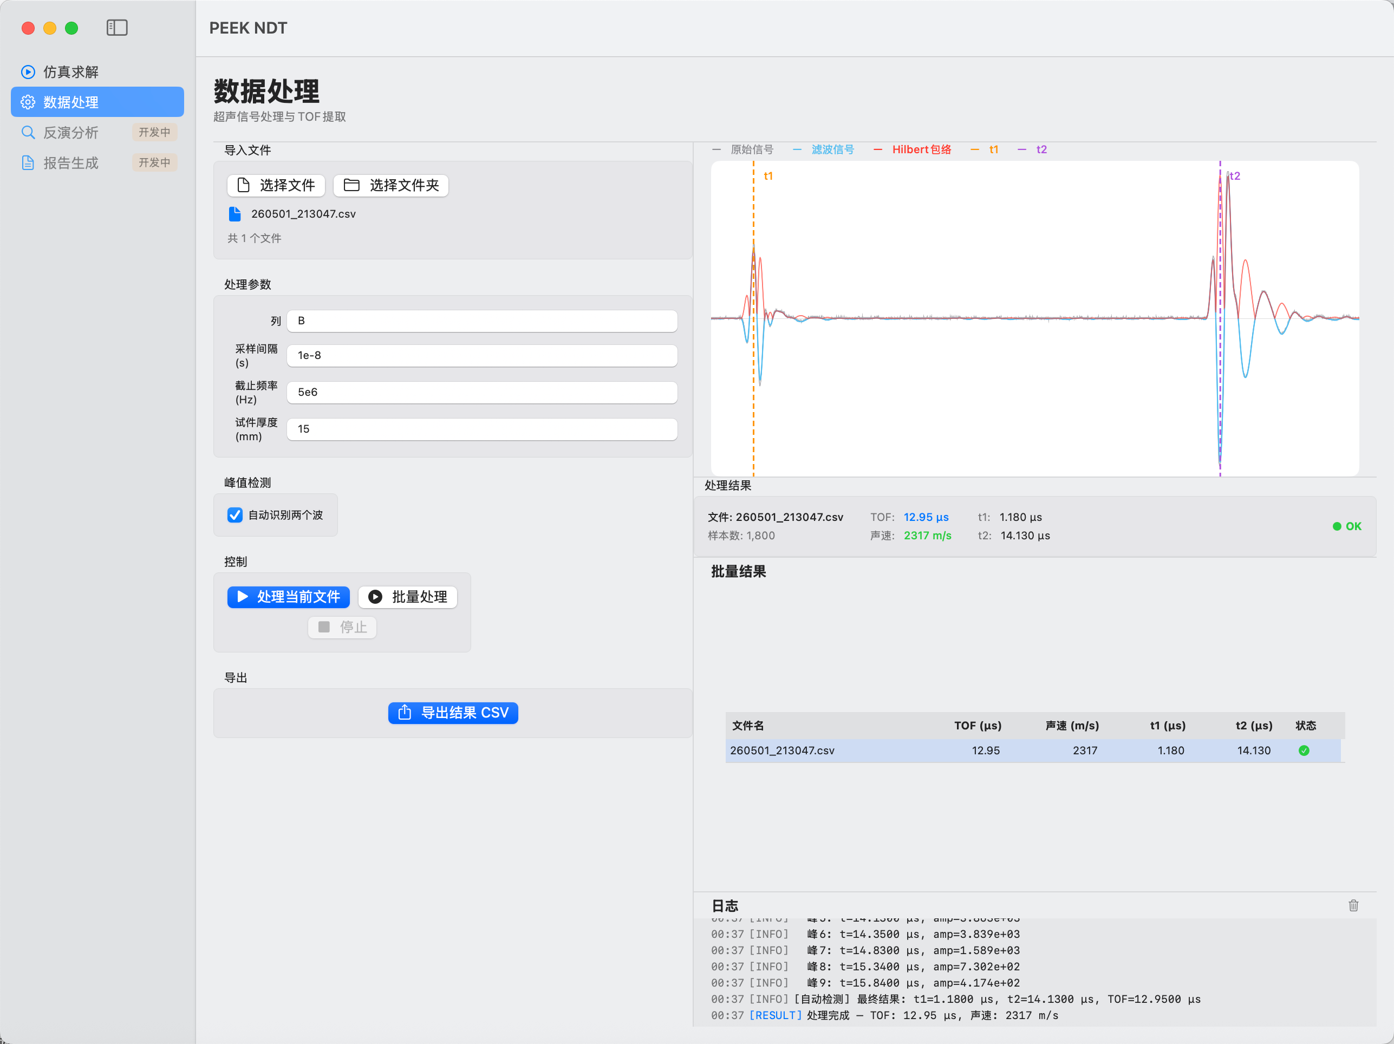Viewport: 1394px width, 1044px height.
Task: Toggle the 滤波信号 legend entry
Action: [824, 149]
